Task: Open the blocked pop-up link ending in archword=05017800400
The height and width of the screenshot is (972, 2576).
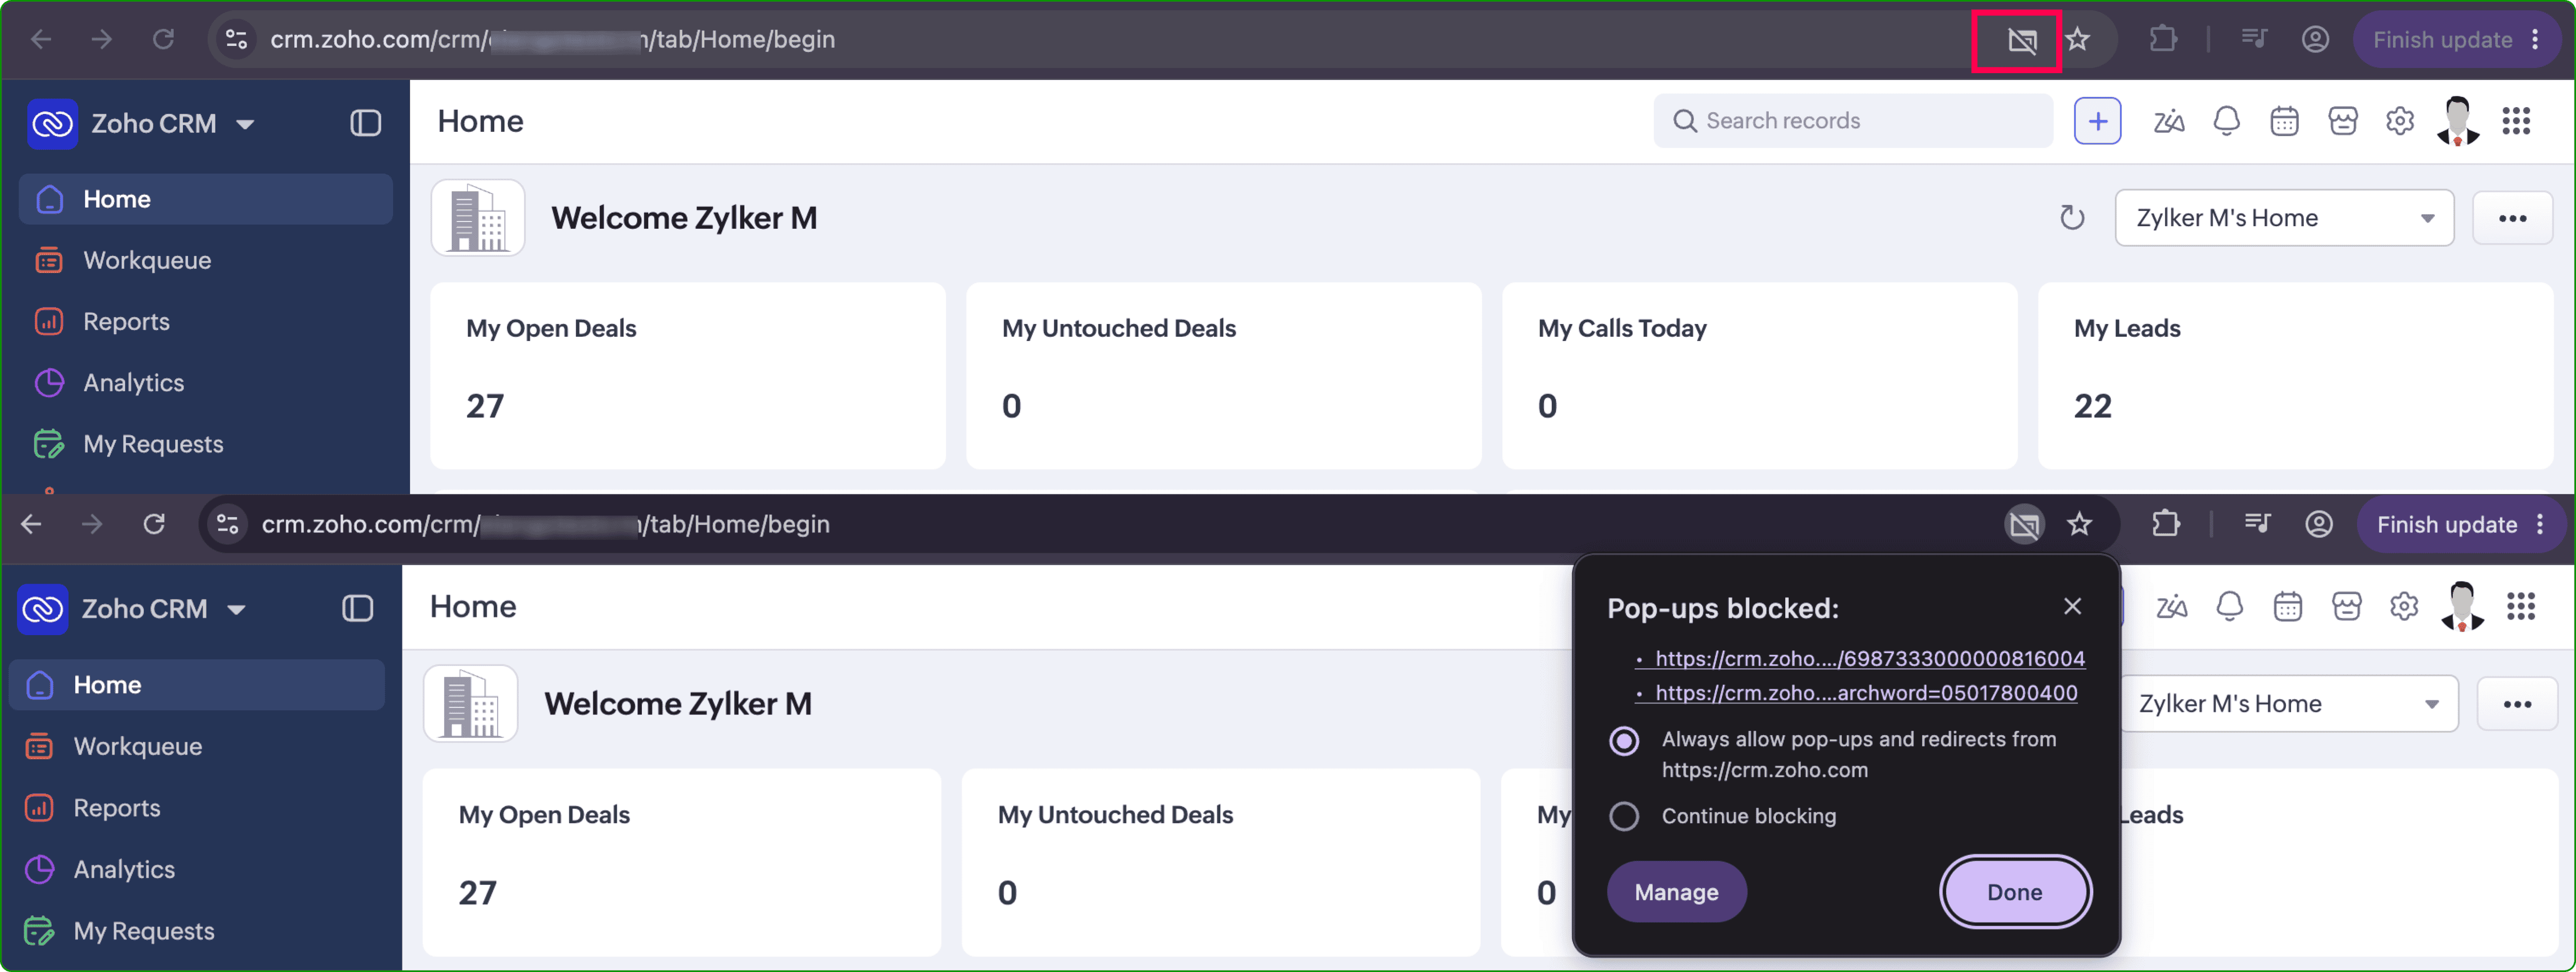Action: [1865, 693]
